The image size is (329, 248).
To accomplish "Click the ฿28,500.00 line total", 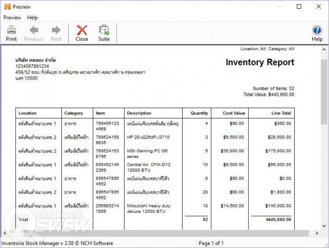I will 279,137.
